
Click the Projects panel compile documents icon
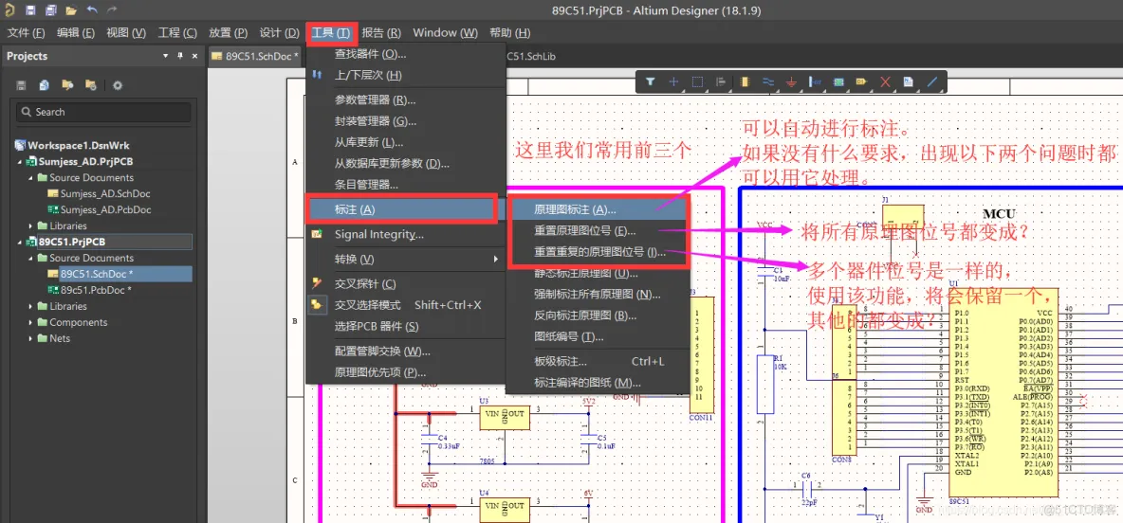click(x=45, y=85)
